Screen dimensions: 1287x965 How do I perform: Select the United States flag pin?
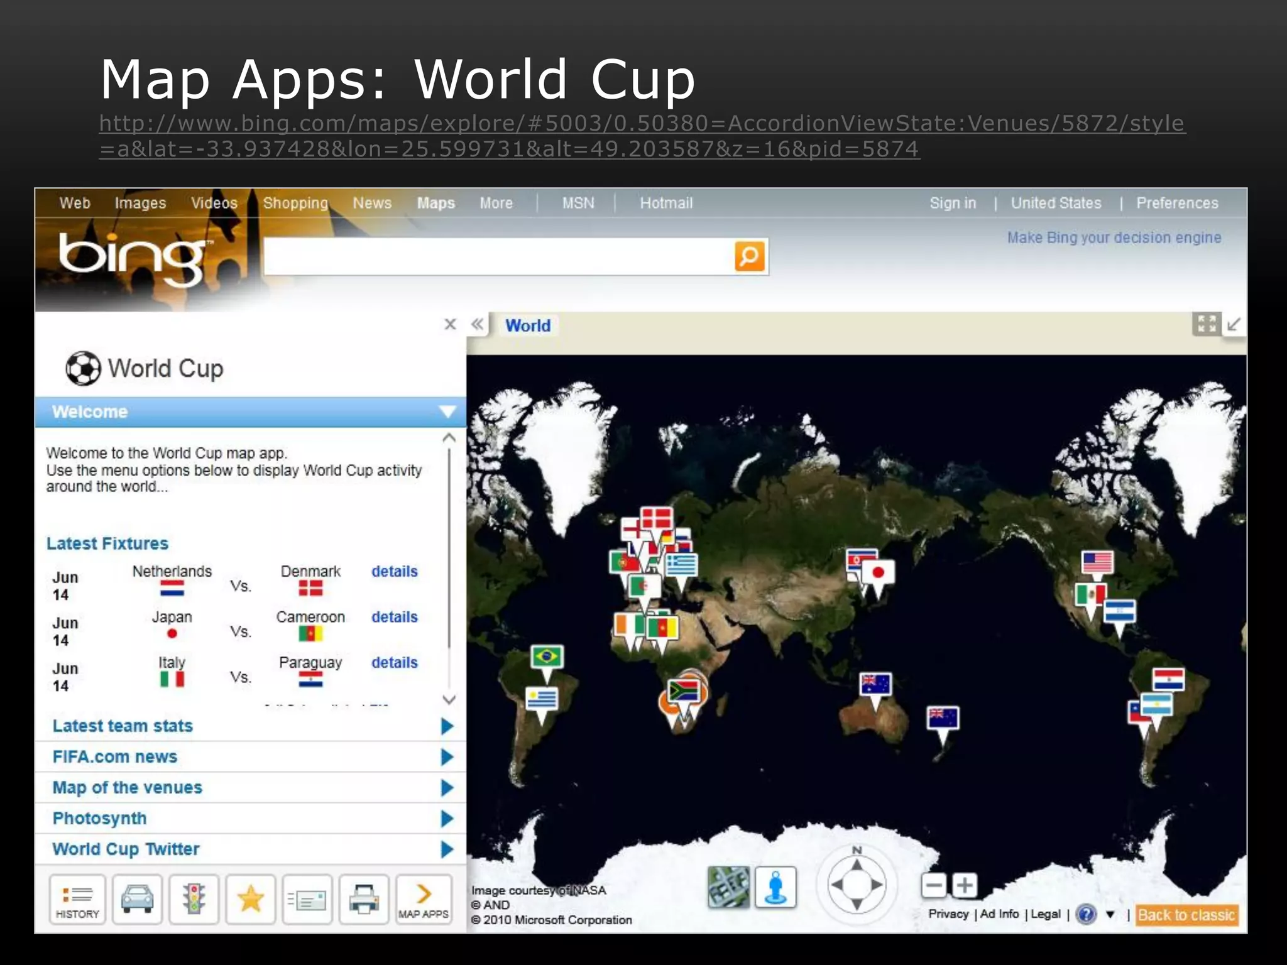pyautogui.click(x=1097, y=562)
